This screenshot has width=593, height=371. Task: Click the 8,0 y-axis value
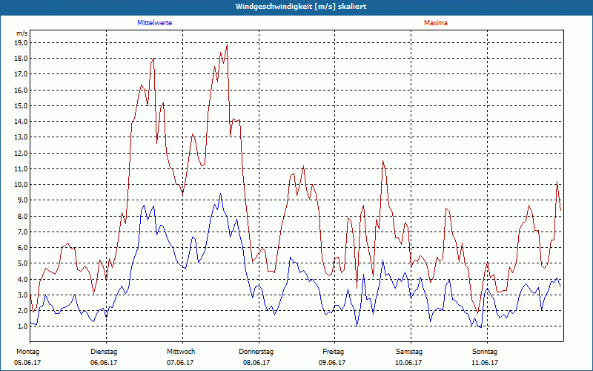coord(23,217)
